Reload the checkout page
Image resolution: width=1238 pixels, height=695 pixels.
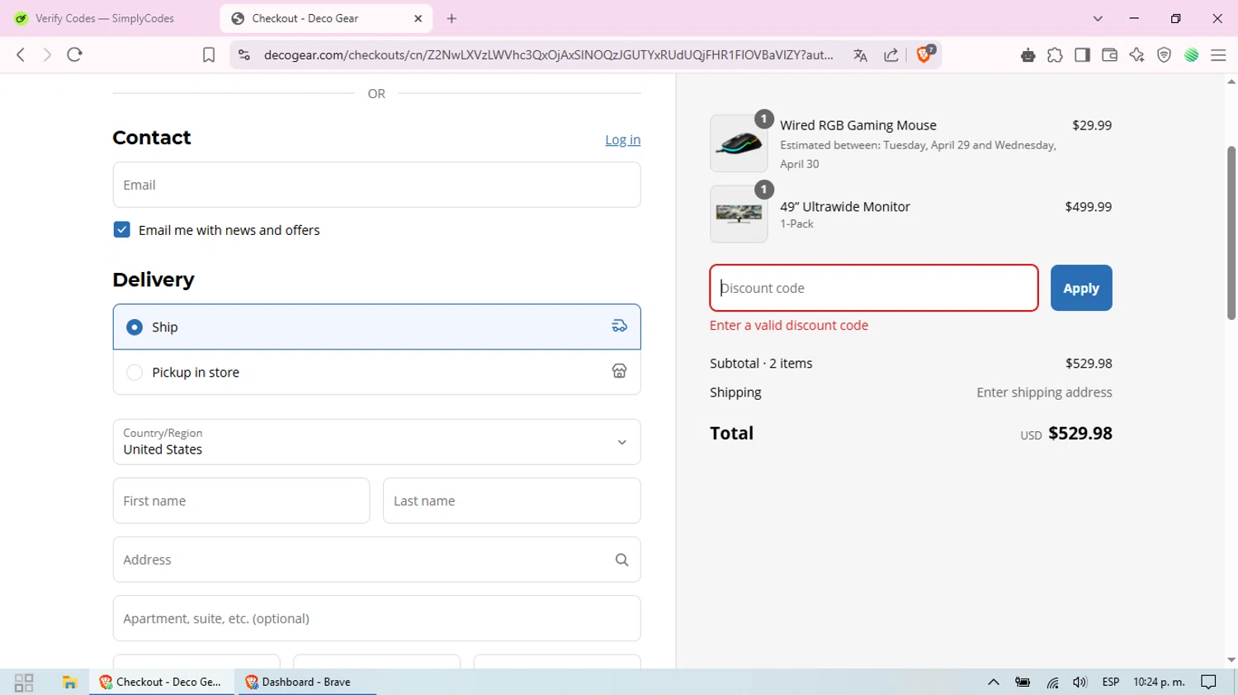(74, 54)
